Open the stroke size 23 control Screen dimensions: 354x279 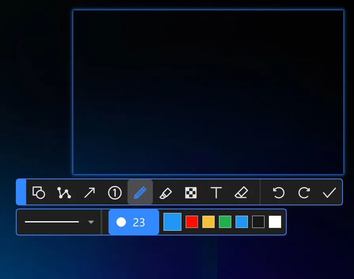pos(133,222)
